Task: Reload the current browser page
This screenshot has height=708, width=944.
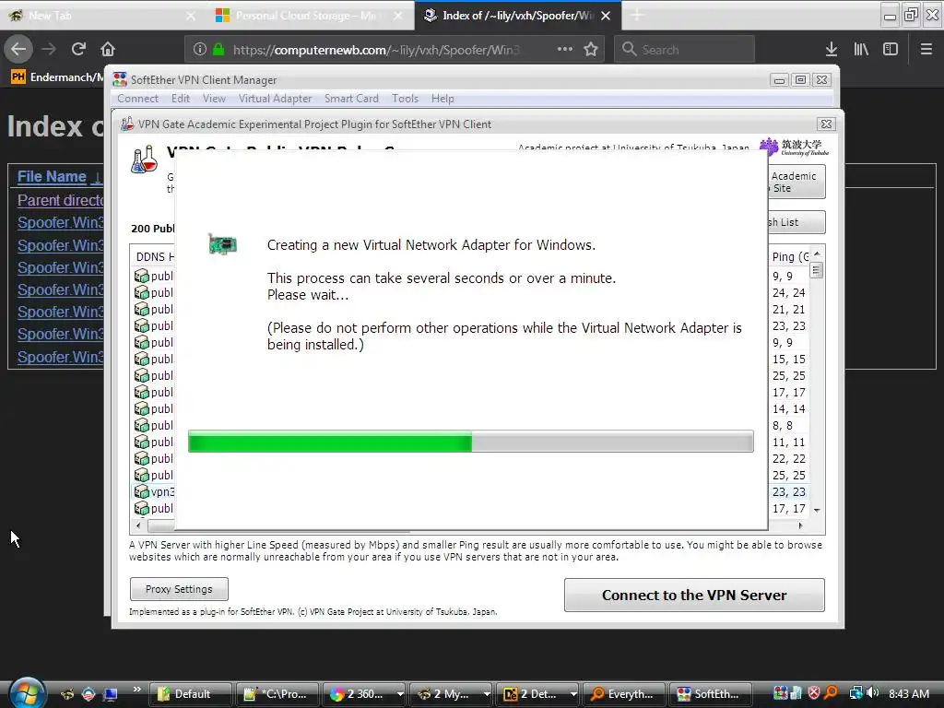Action: tap(78, 49)
